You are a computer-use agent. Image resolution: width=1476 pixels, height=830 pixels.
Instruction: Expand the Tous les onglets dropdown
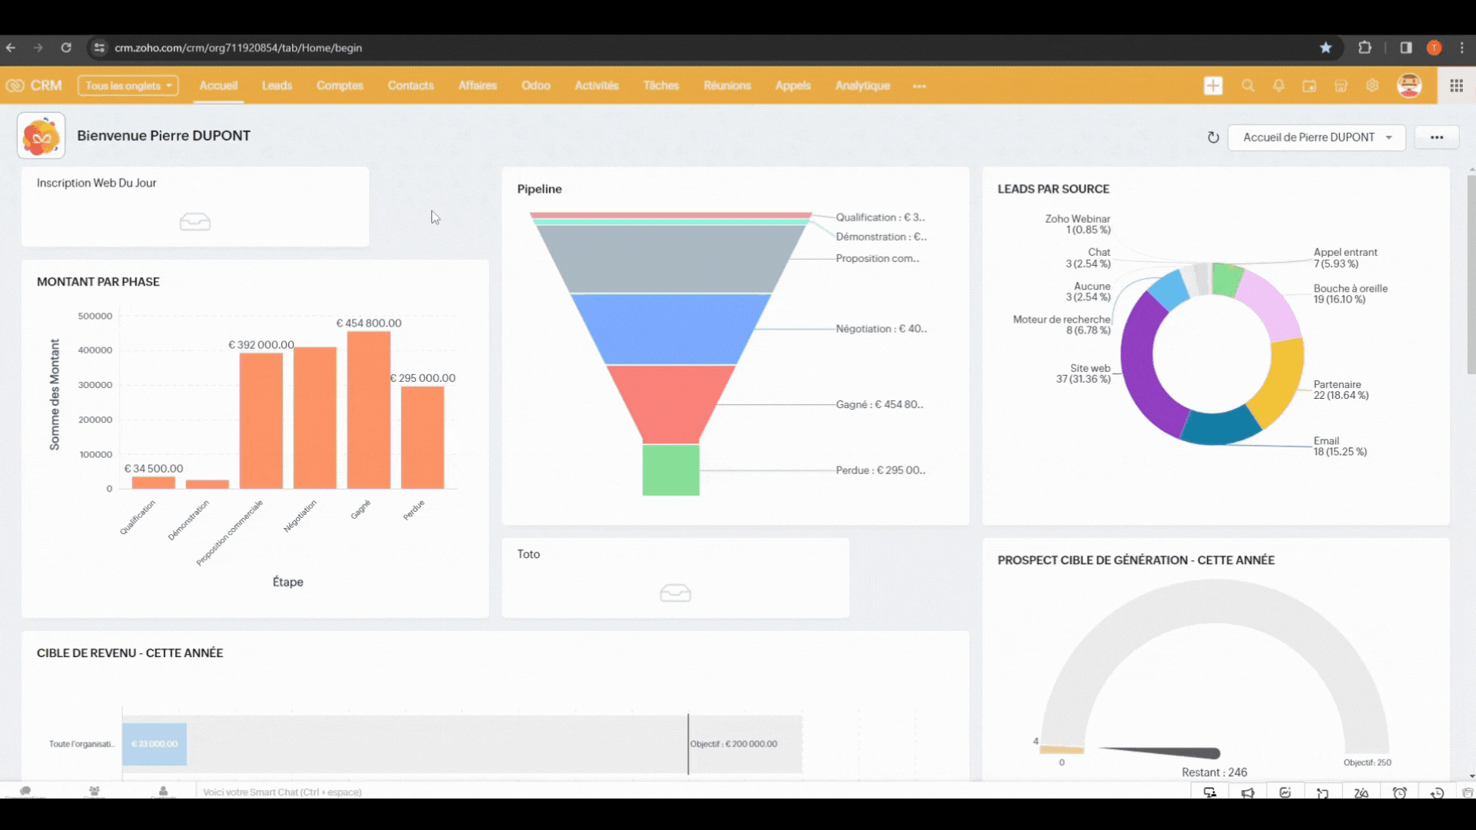pyautogui.click(x=128, y=85)
